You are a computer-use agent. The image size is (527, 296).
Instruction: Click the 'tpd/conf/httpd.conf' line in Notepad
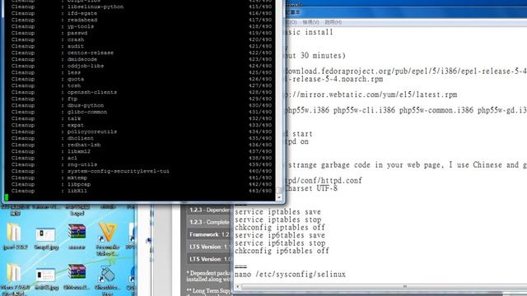(x=324, y=181)
